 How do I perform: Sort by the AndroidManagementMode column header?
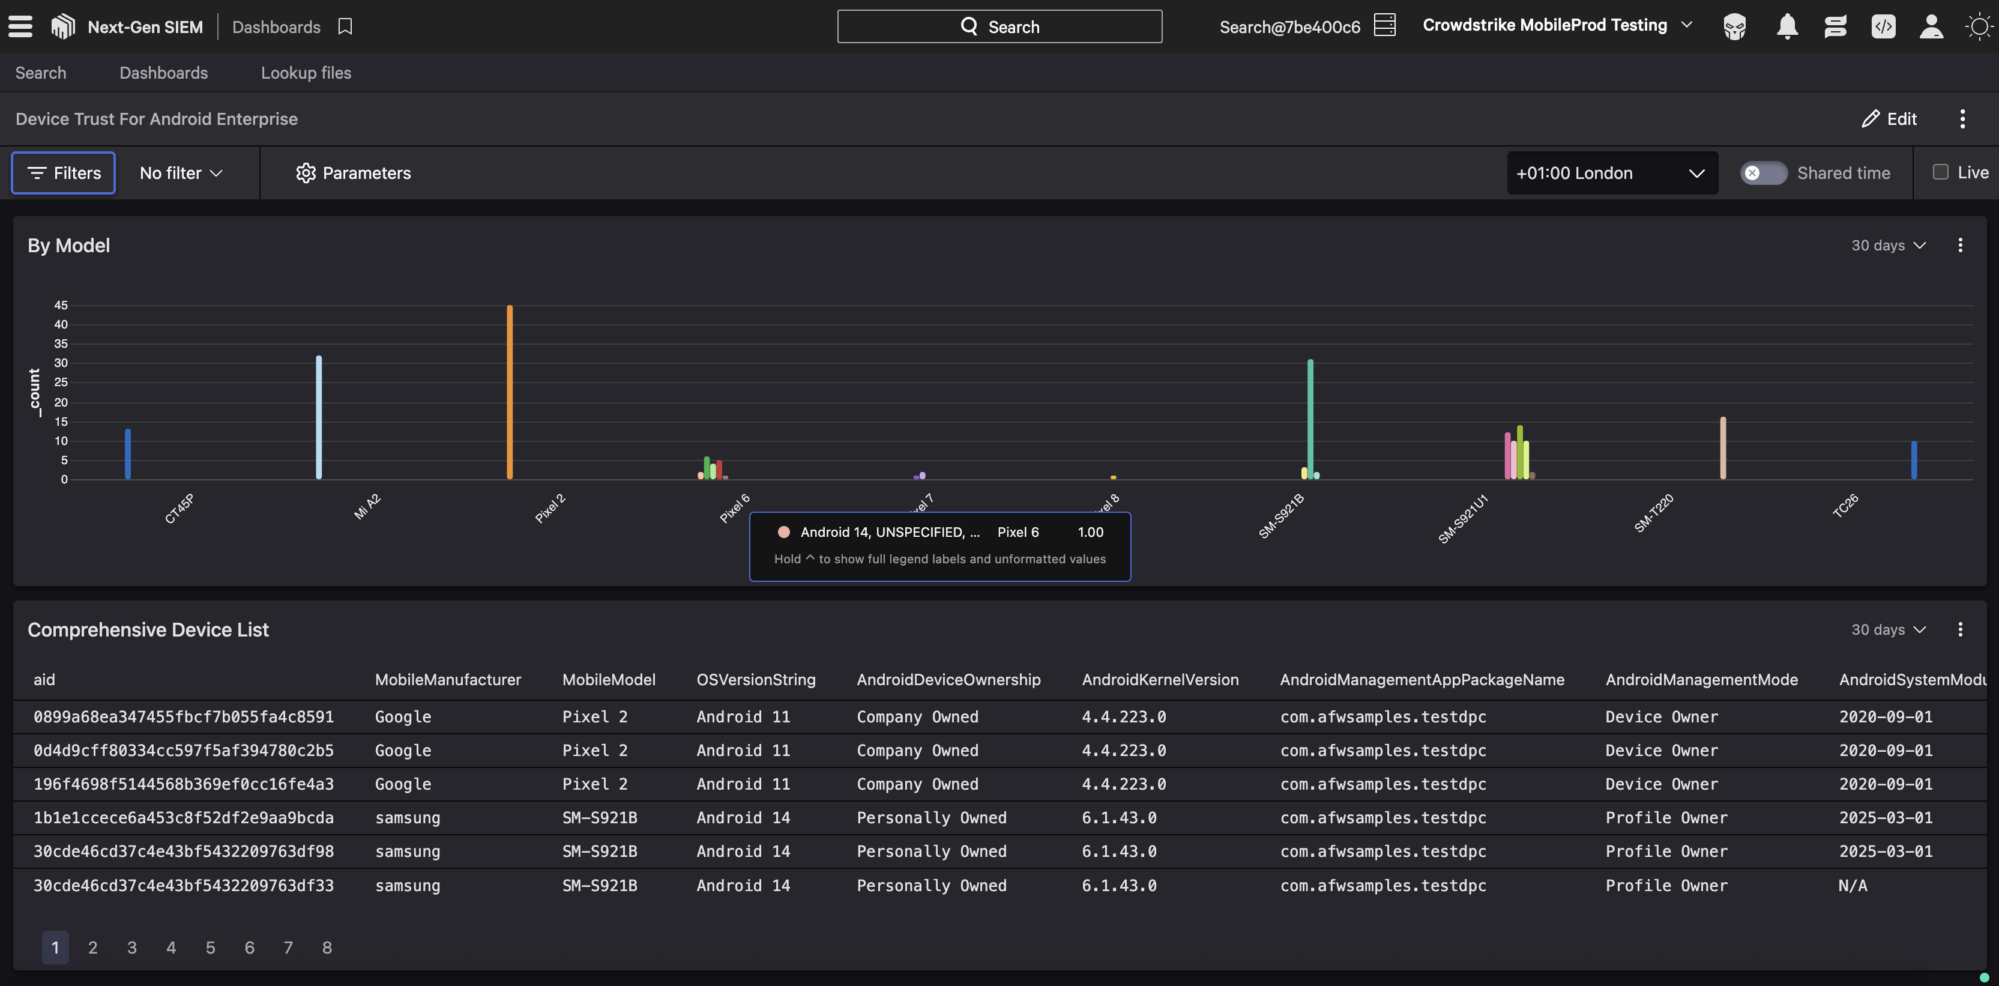pos(1701,679)
